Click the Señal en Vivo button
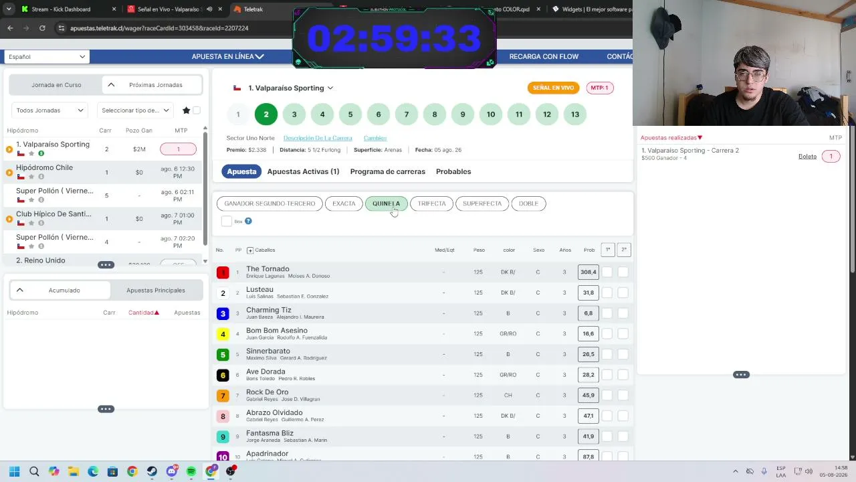Image resolution: width=856 pixels, height=482 pixels. coord(553,88)
